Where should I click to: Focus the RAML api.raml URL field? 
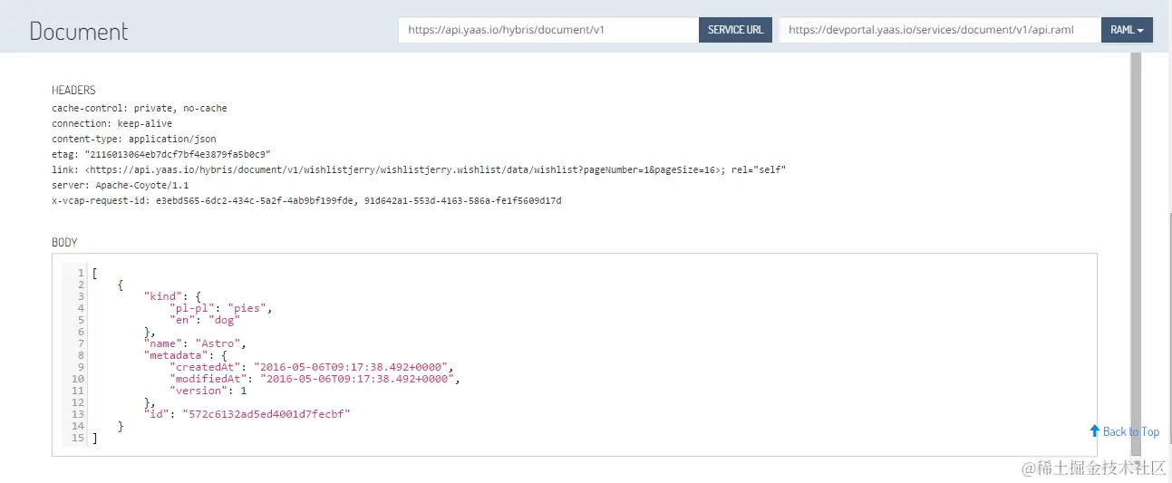point(940,30)
